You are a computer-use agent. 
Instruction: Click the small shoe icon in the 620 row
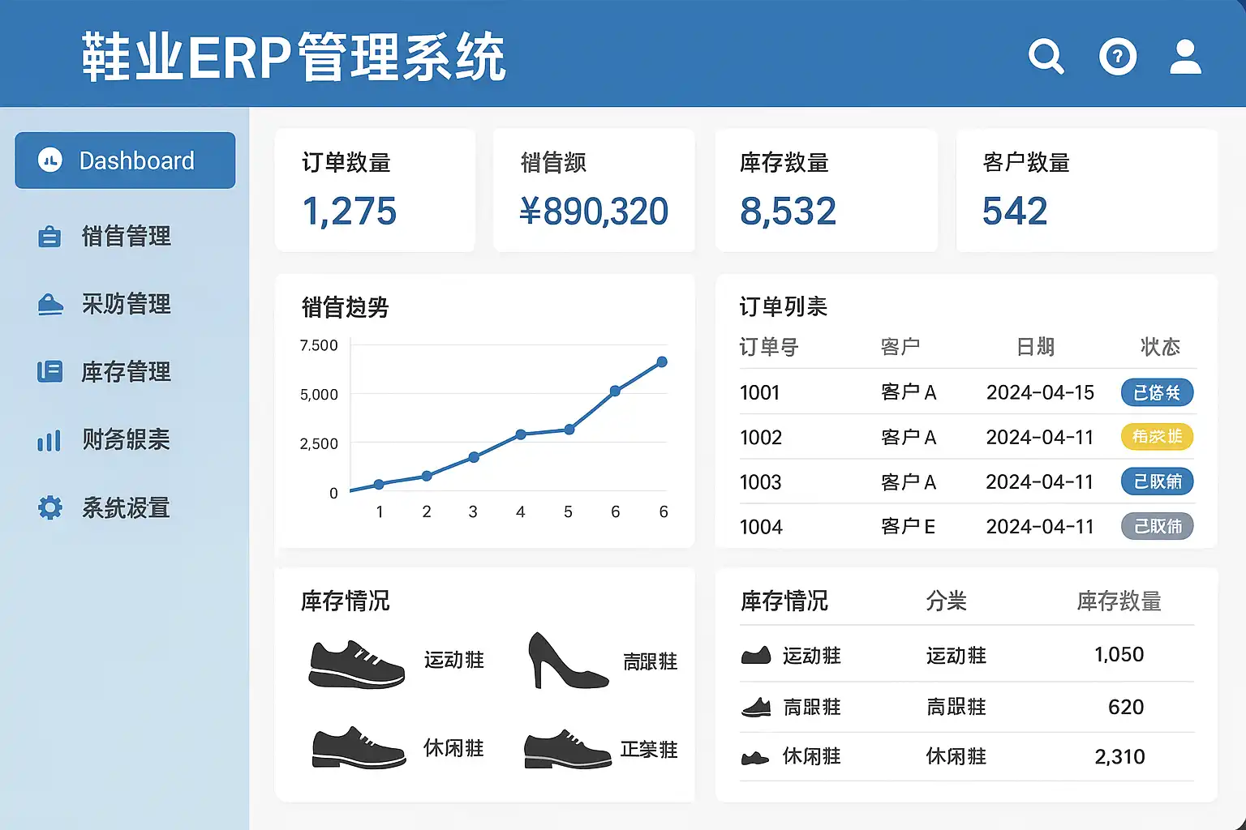click(x=756, y=708)
